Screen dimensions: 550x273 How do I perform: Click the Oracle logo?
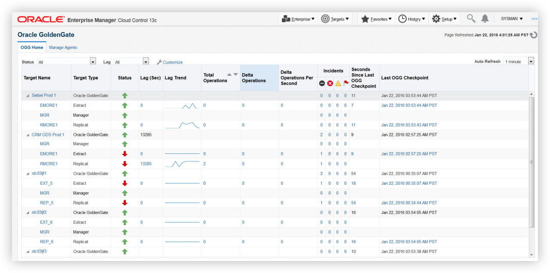pyautogui.click(x=41, y=19)
